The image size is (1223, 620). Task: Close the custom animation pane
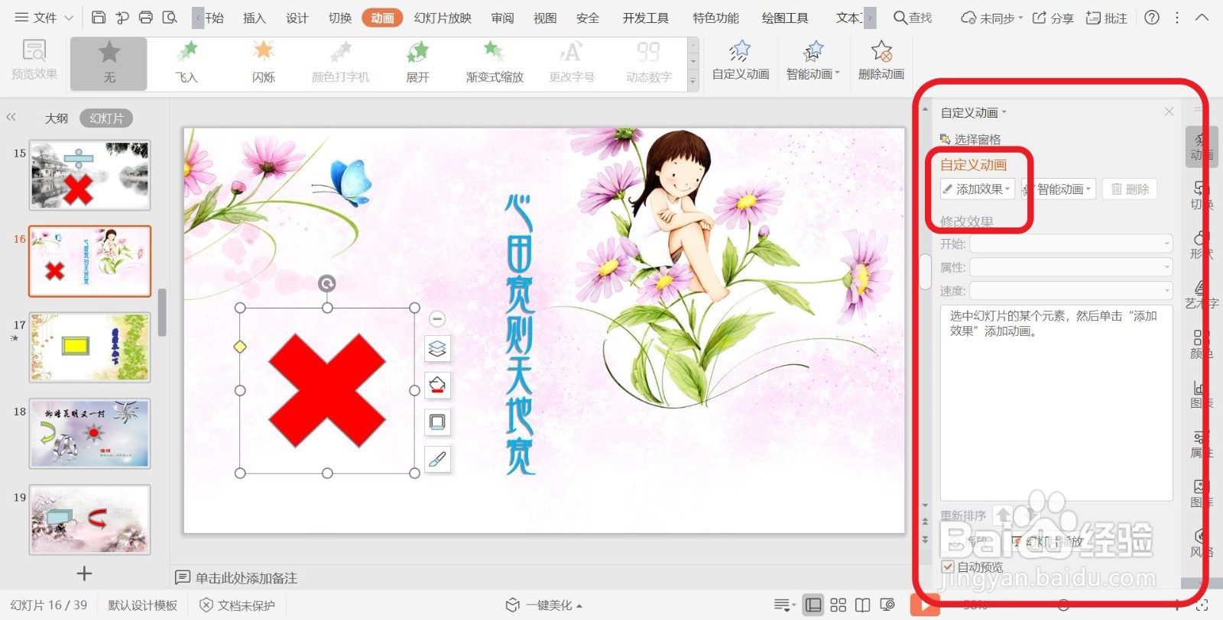tap(1169, 111)
